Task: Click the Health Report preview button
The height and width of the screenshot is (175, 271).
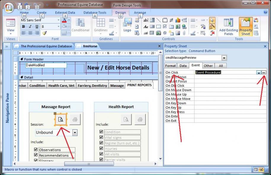Action: tap(126, 119)
